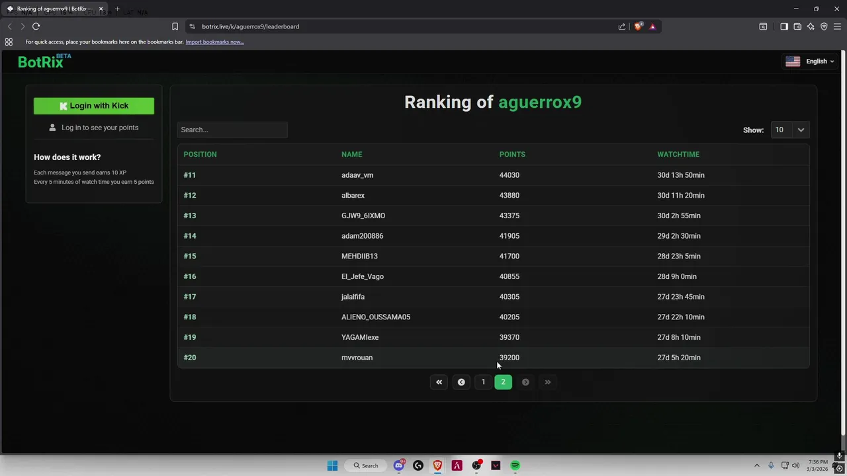Click the BotRix logo
Image resolution: width=847 pixels, height=476 pixels.
44,61
